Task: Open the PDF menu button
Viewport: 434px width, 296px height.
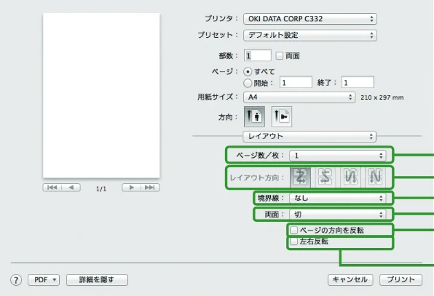Action: 44,280
